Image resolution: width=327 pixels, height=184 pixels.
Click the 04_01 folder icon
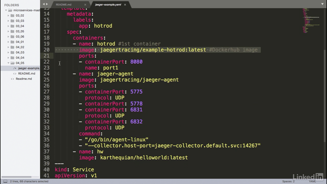coord(12,42)
